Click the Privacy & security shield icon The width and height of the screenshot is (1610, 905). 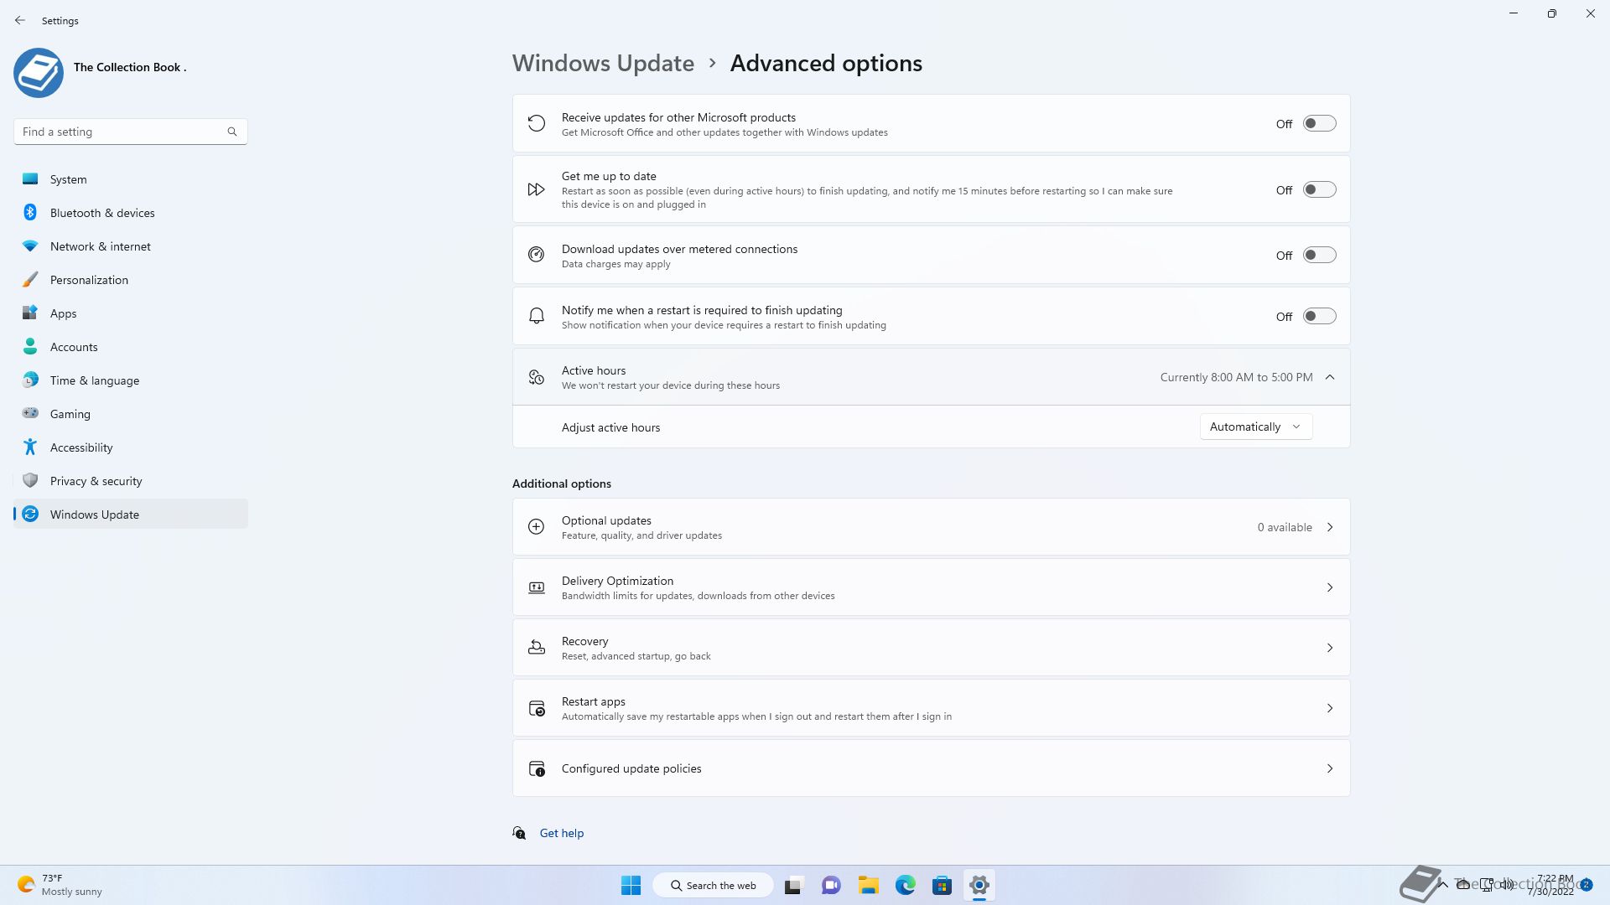pos(30,481)
